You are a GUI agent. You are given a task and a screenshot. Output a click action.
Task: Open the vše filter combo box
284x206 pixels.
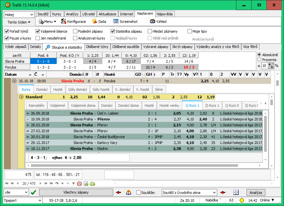point(16,192)
